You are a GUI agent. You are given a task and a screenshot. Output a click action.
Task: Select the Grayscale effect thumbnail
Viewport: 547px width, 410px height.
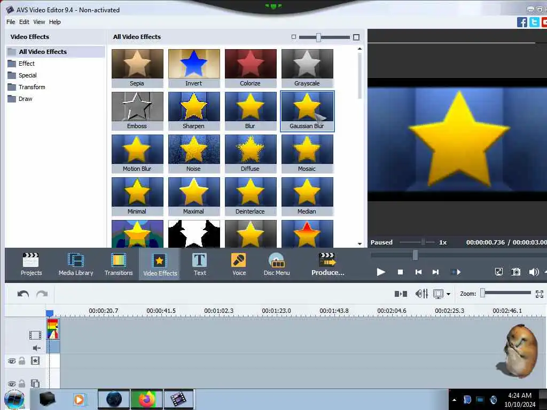(307, 68)
